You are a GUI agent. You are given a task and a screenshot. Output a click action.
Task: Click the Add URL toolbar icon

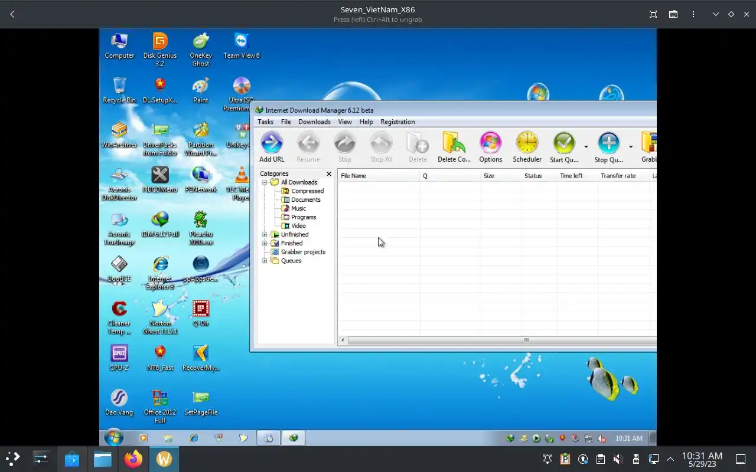click(272, 147)
